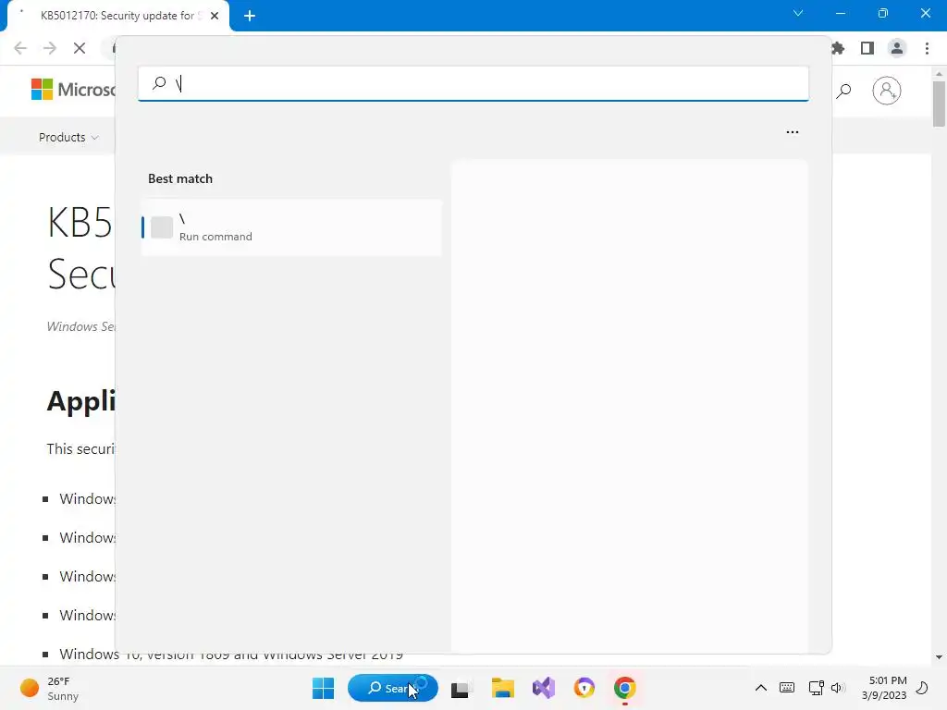The width and height of the screenshot is (947, 710).
Task: Go forward in Chrome
Action: click(50, 48)
